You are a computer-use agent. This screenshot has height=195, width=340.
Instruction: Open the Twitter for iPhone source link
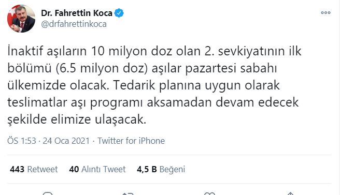tap(131, 141)
